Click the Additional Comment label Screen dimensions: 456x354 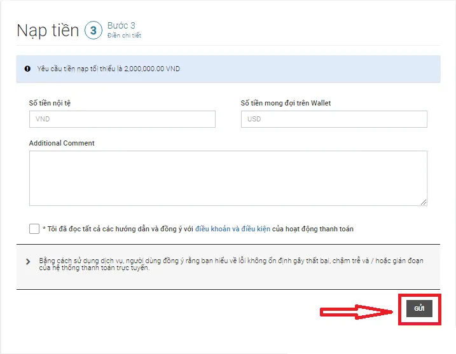pos(62,143)
